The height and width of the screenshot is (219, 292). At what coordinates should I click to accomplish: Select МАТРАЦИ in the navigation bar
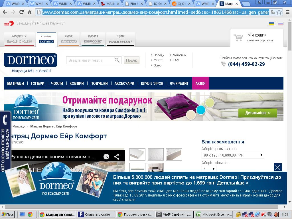tap(15, 84)
